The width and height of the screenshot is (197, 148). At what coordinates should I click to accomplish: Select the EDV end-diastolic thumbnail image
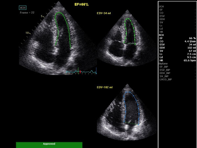(x=126, y=109)
